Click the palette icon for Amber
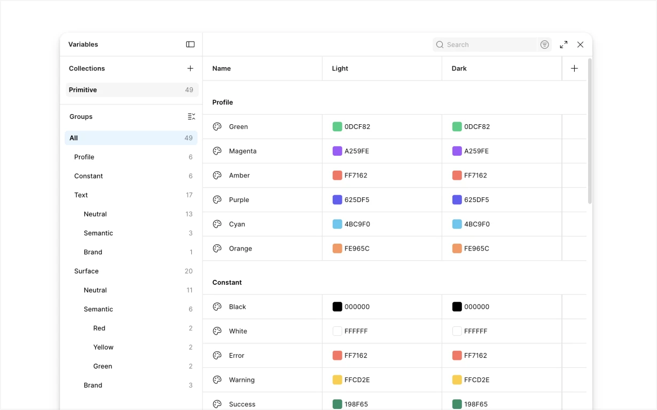This screenshot has width=657, height=410. (x=217, y=175)
